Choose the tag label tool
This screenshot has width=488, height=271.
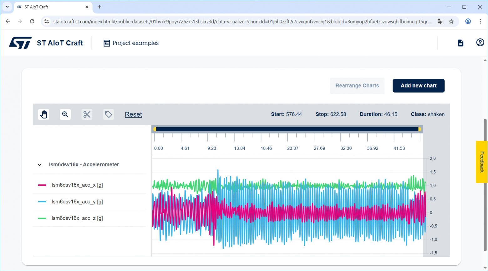click(108, 114)
